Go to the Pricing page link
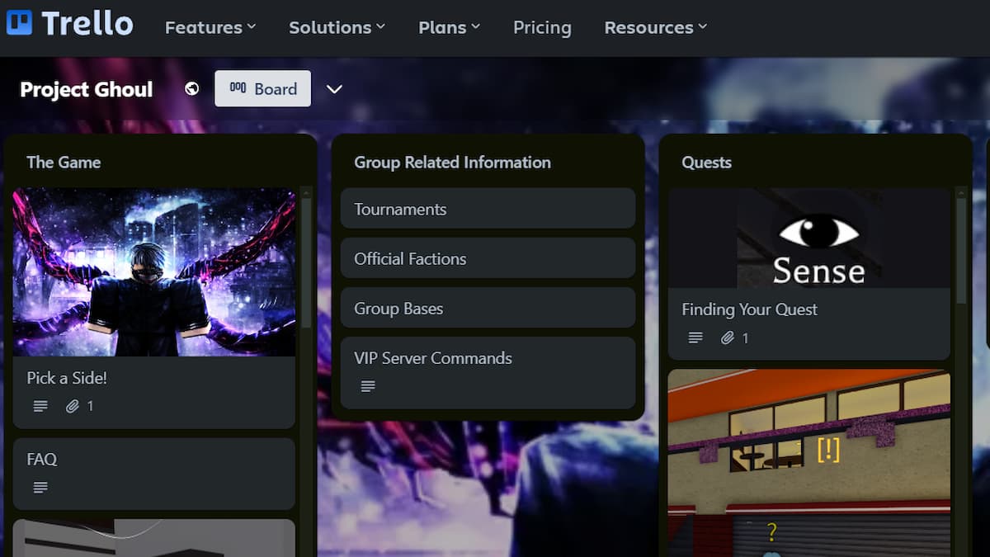This screenshot has width=990, height=557. point(542,27)
